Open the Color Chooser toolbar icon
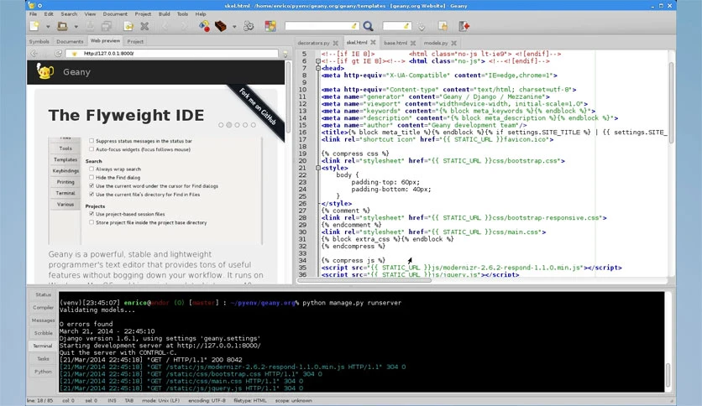 pos(270,26)
